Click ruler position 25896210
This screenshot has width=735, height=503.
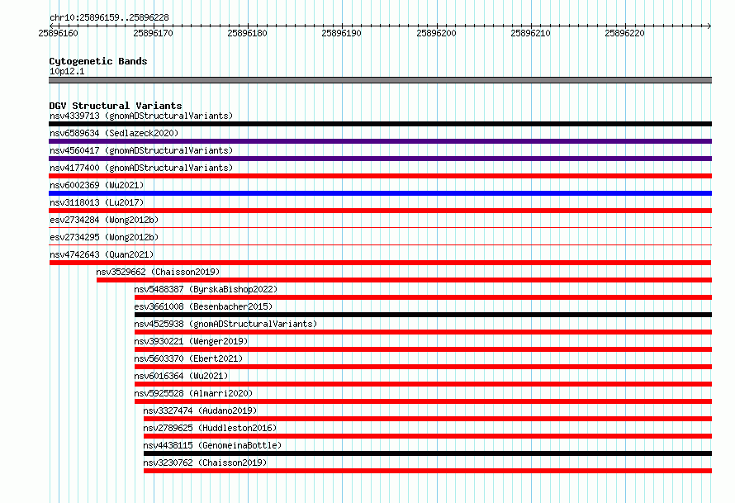click(x=530, y=33)
